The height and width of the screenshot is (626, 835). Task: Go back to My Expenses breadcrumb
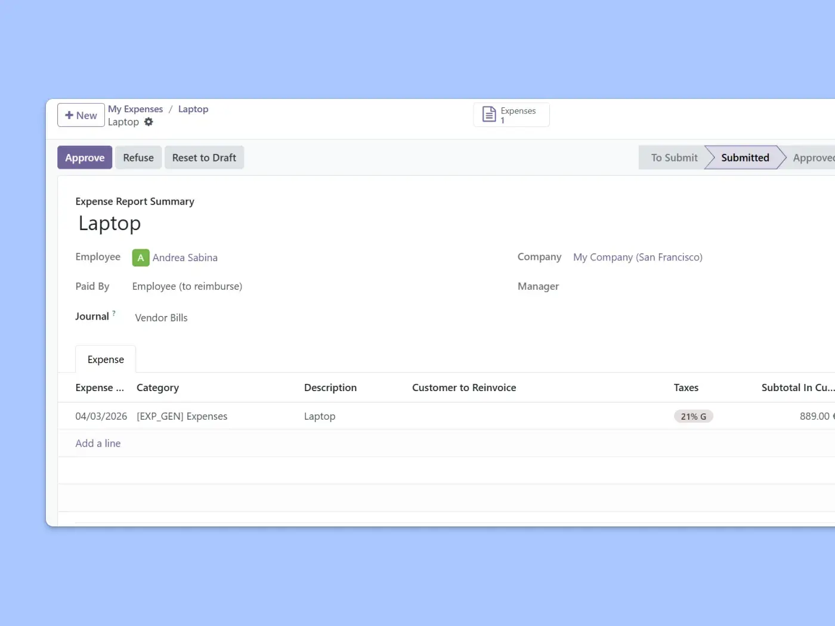[x=135, y=109]
